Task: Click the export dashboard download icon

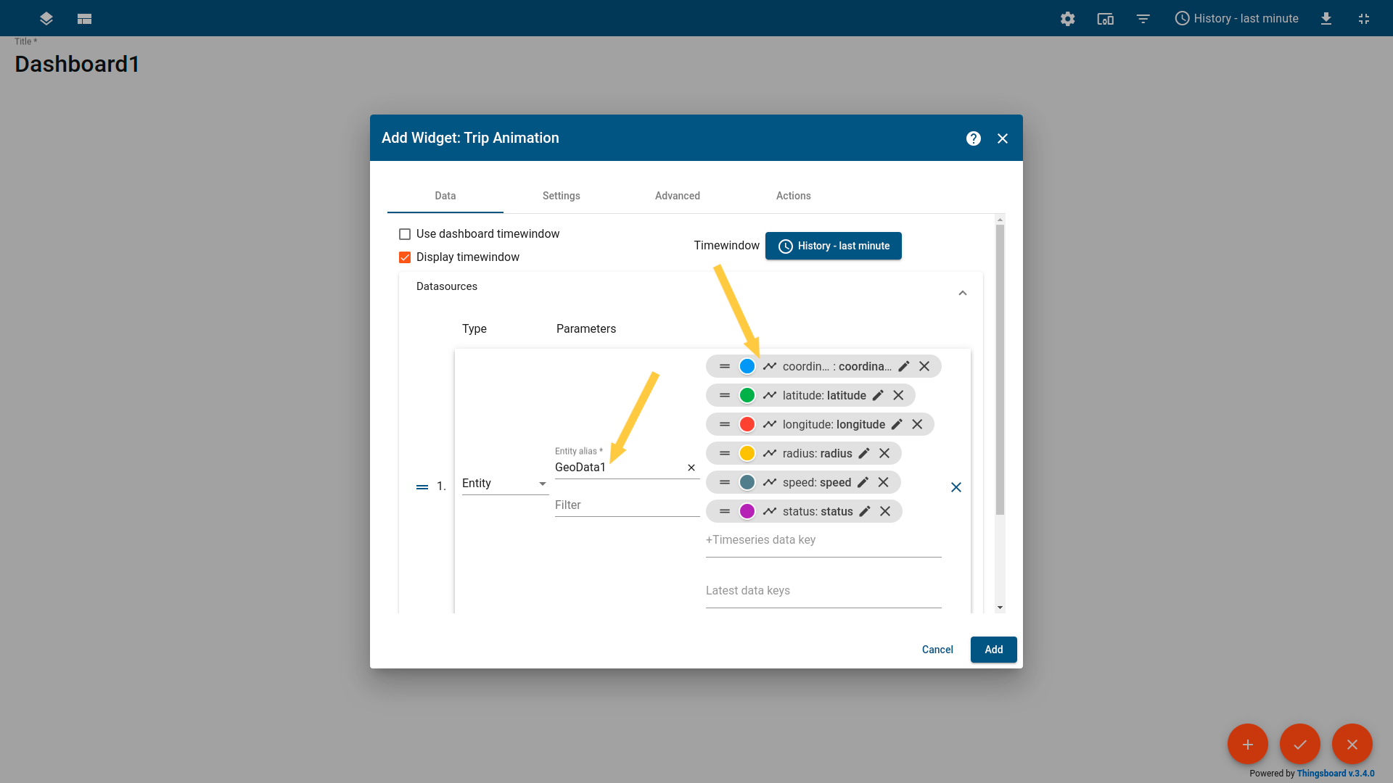Action: coord(1326,19)
